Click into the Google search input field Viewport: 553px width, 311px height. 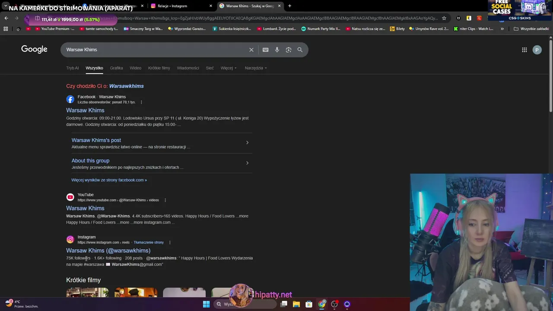click(x=156, y=50)
